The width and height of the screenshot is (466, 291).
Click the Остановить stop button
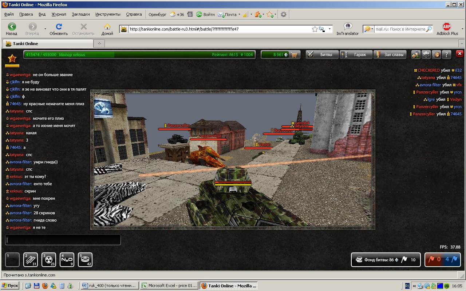click(x=83, y=29)
